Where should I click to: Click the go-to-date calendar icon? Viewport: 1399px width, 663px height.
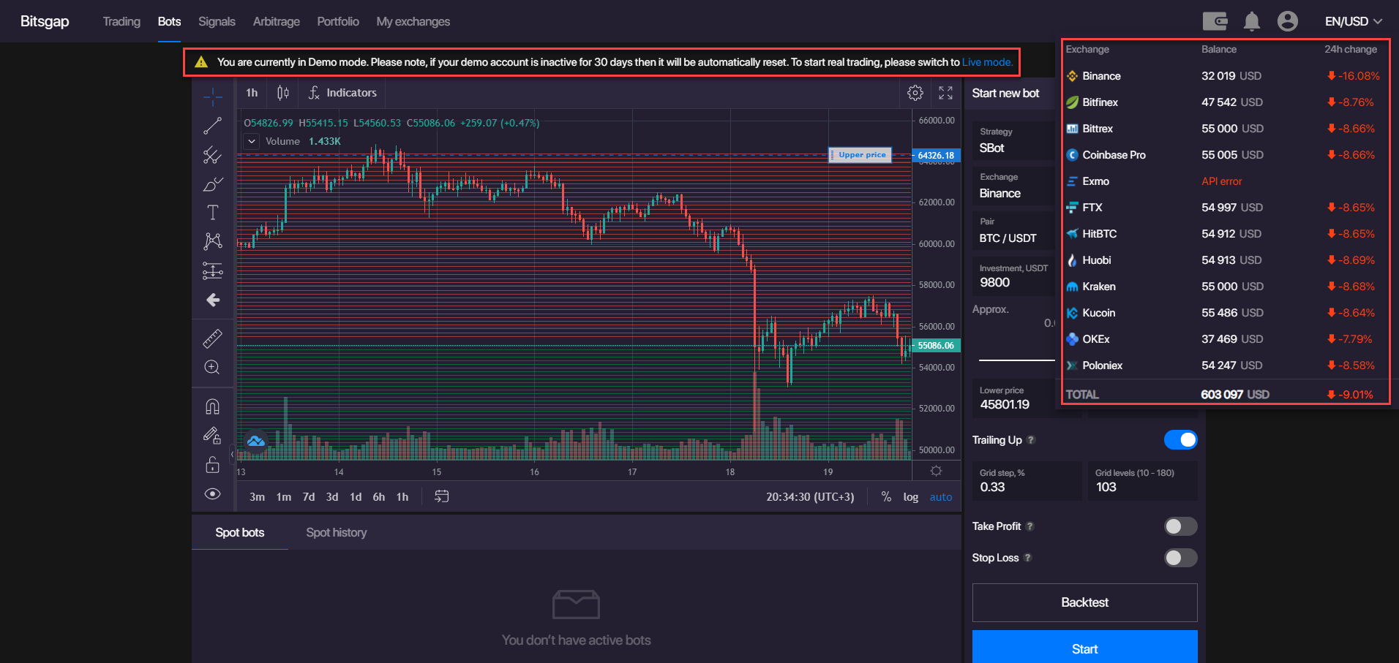tap(442, 496)
